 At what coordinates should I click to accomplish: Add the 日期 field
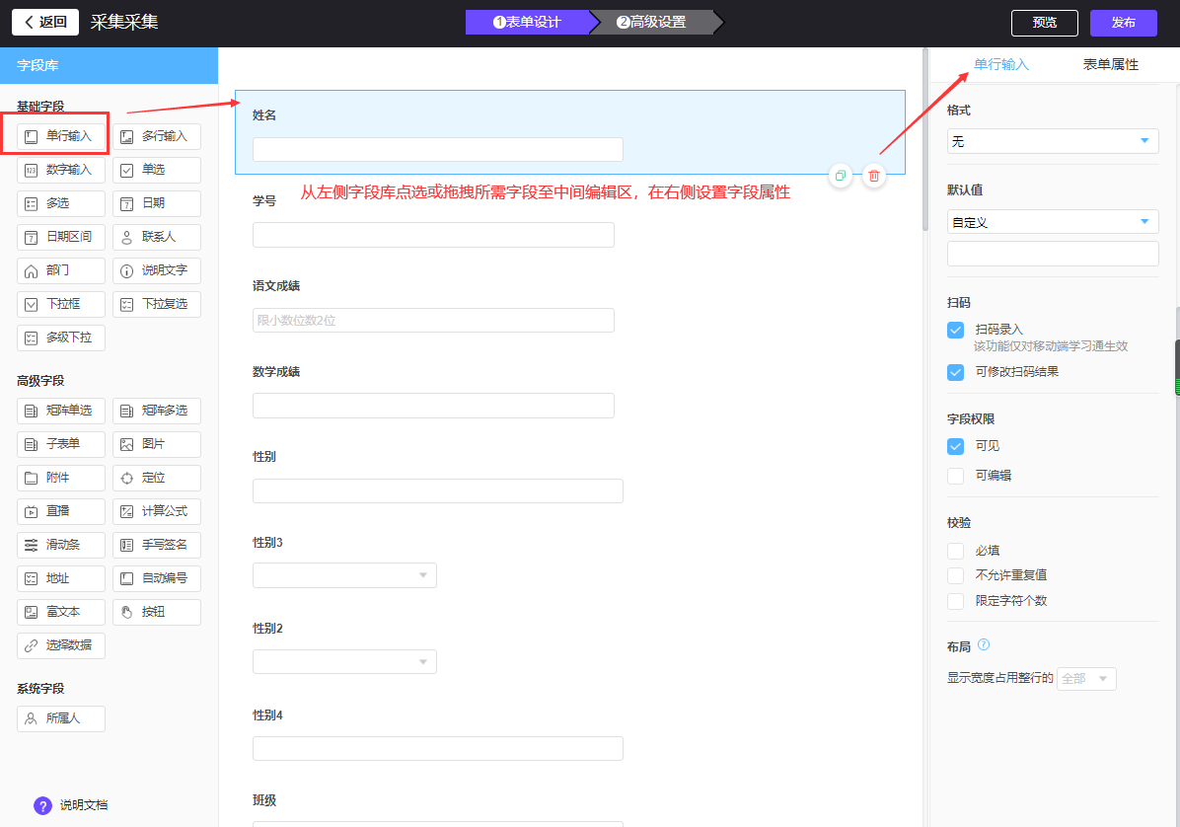[x=157, y=203]
